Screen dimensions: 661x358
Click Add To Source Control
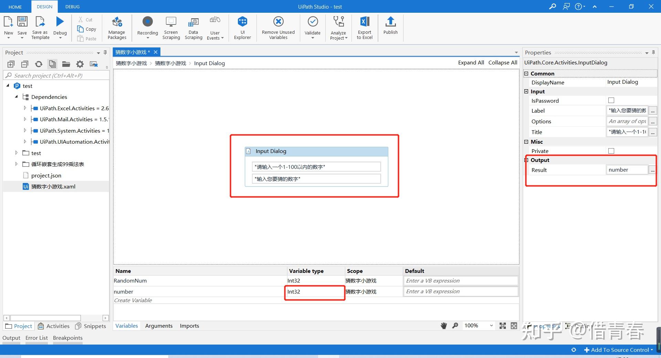(618, 349)
